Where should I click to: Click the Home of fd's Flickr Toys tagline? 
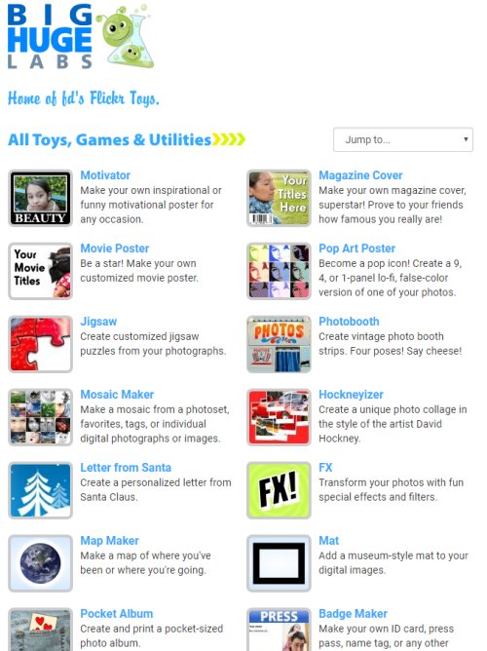(x=84, y=98)
